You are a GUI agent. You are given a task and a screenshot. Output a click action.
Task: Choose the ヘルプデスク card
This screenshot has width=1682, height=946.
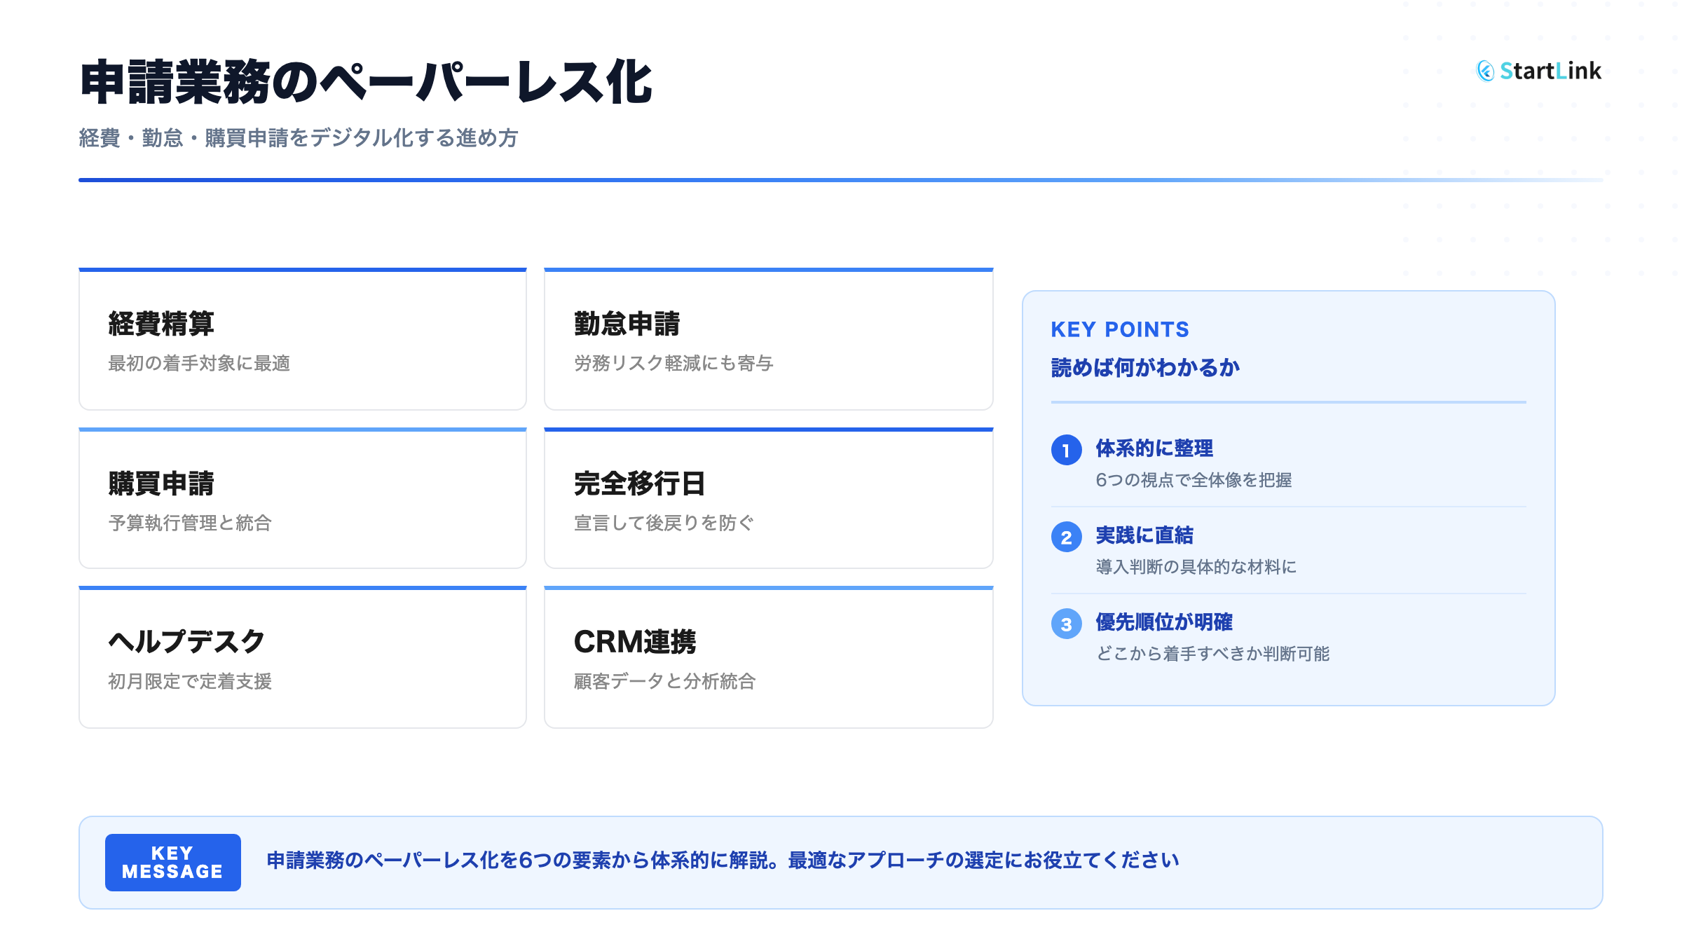click(302, 658)
